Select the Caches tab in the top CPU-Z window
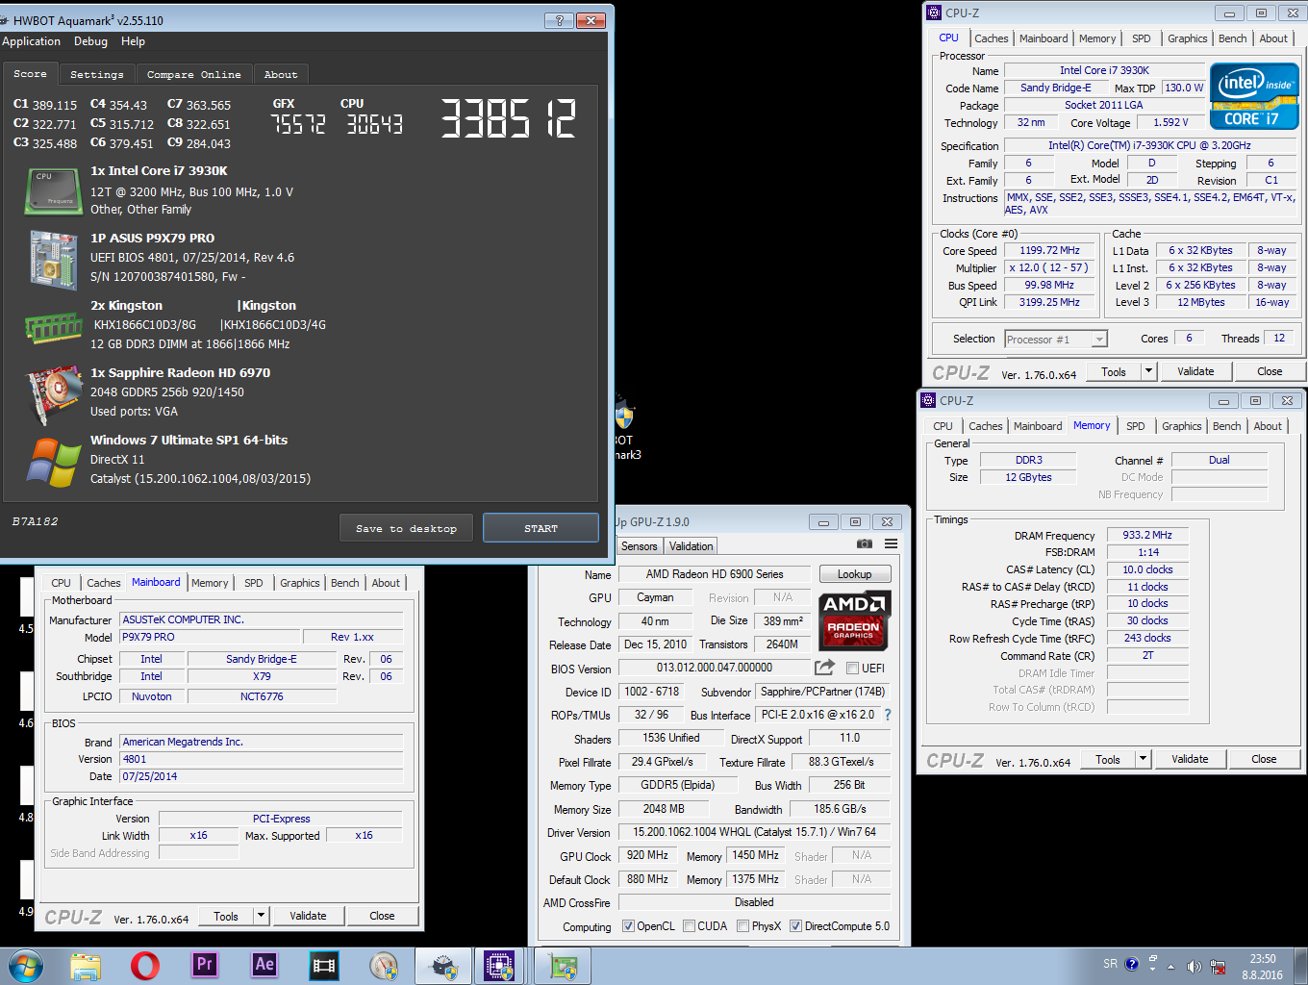This screenshot has height=985, width=1308. point(991,38)
